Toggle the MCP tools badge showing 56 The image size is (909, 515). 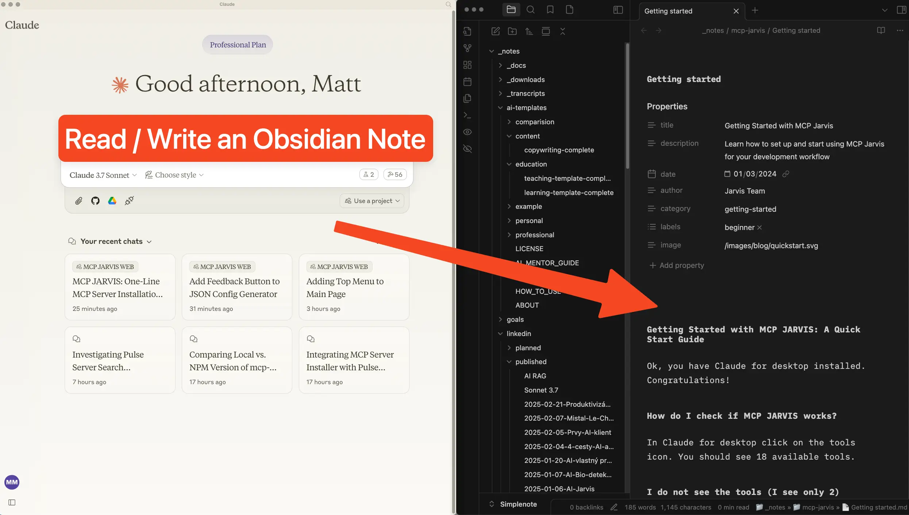pos(395,175)
